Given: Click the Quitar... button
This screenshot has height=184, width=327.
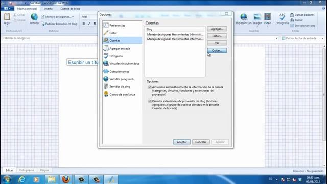Looking at the screenshot, I should click(217, 50).
